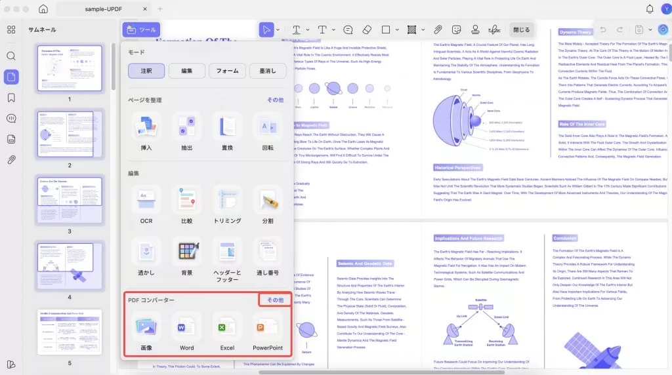Convert PDF to Word

187,332
